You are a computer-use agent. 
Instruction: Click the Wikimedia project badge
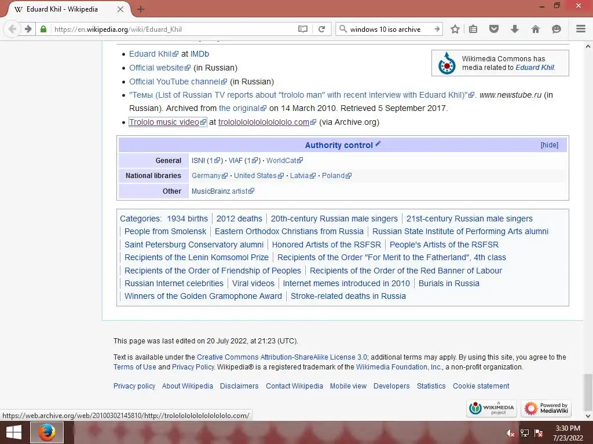click(491, 408)
